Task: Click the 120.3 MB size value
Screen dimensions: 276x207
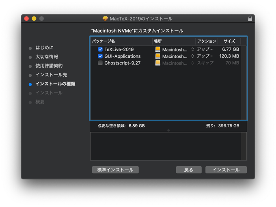Action: tap(229, 56)
